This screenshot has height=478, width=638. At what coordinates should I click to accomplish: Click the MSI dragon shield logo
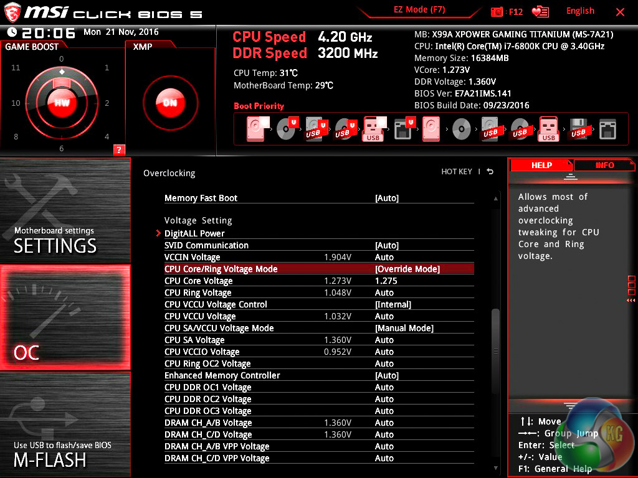[12, 12]
